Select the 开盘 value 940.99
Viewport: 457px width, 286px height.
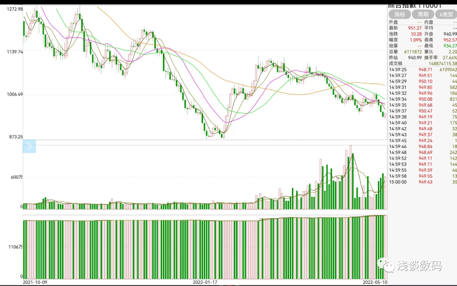(450, 34)
